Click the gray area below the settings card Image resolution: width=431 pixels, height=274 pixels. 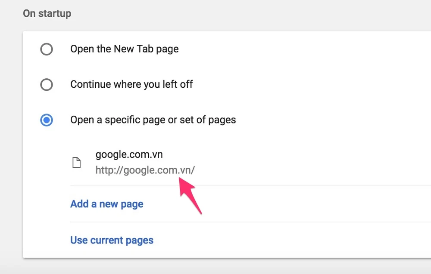click(215, 267)
